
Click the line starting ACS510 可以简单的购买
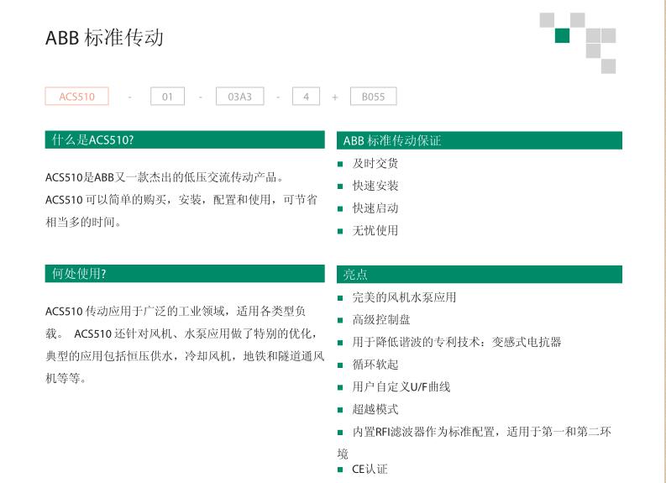tap(181, 200)
